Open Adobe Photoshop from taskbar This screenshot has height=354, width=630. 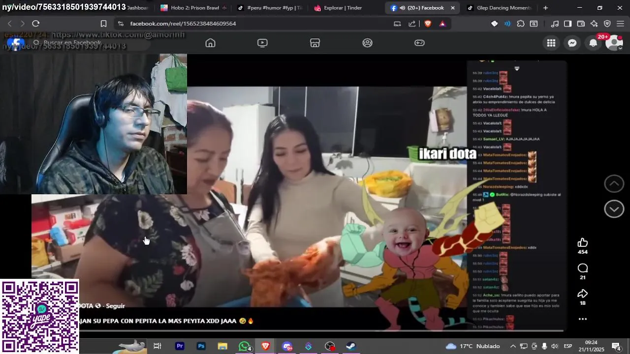201,346
